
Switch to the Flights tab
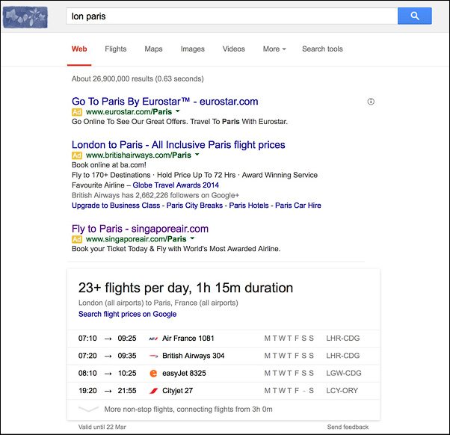116,49
